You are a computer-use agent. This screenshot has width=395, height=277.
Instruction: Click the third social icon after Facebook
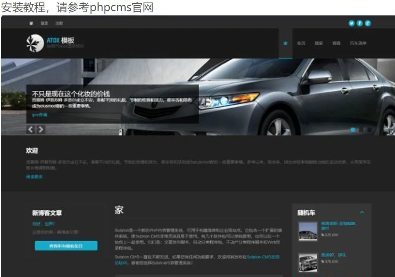[368, 23]
